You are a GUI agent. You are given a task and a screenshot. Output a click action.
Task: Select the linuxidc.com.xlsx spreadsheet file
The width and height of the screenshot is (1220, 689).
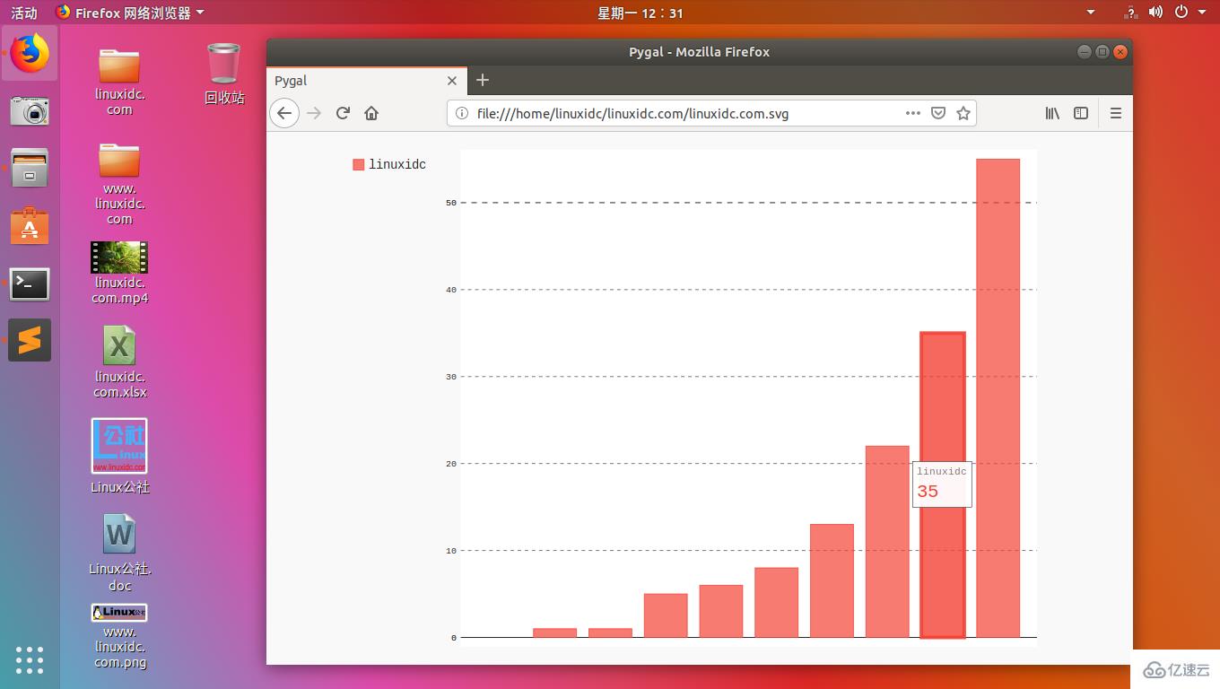pyautogui.click(x=119, y=362)
